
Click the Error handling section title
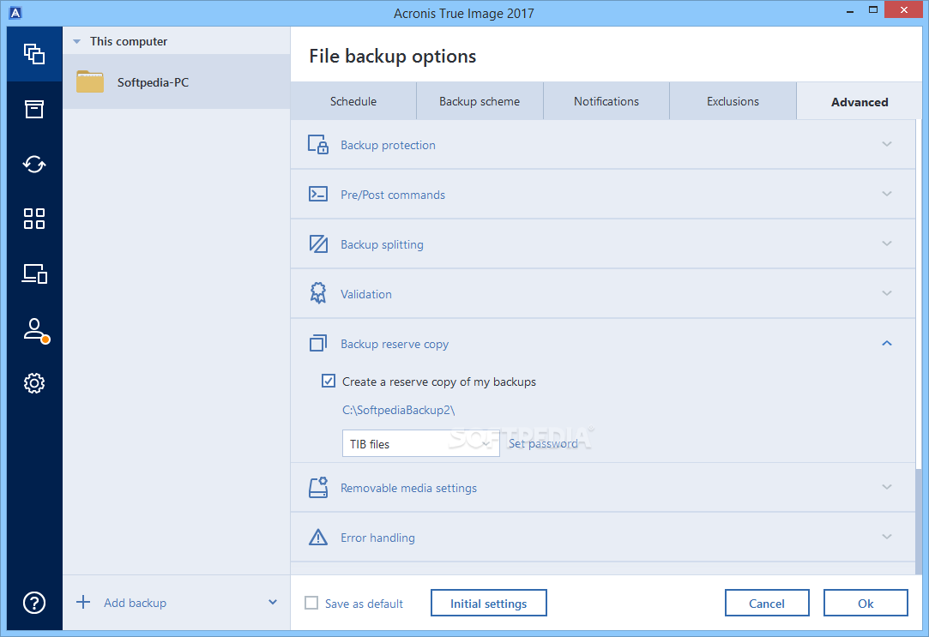tap(378, 538)
